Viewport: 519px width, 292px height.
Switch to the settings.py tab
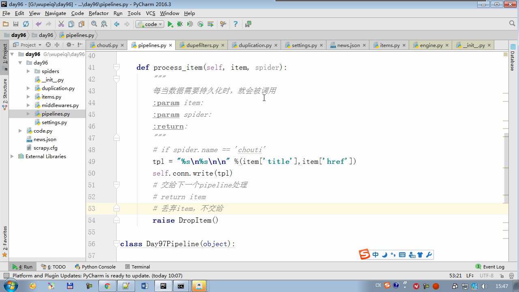coord(305,45)
